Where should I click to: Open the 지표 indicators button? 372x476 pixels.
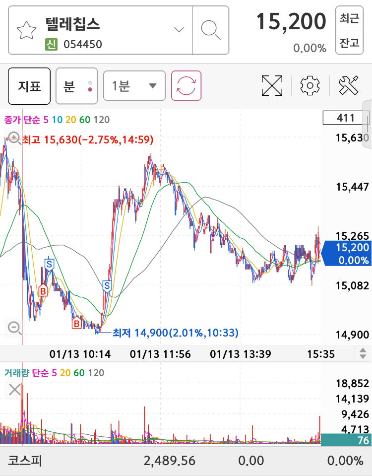coord(29,86)
